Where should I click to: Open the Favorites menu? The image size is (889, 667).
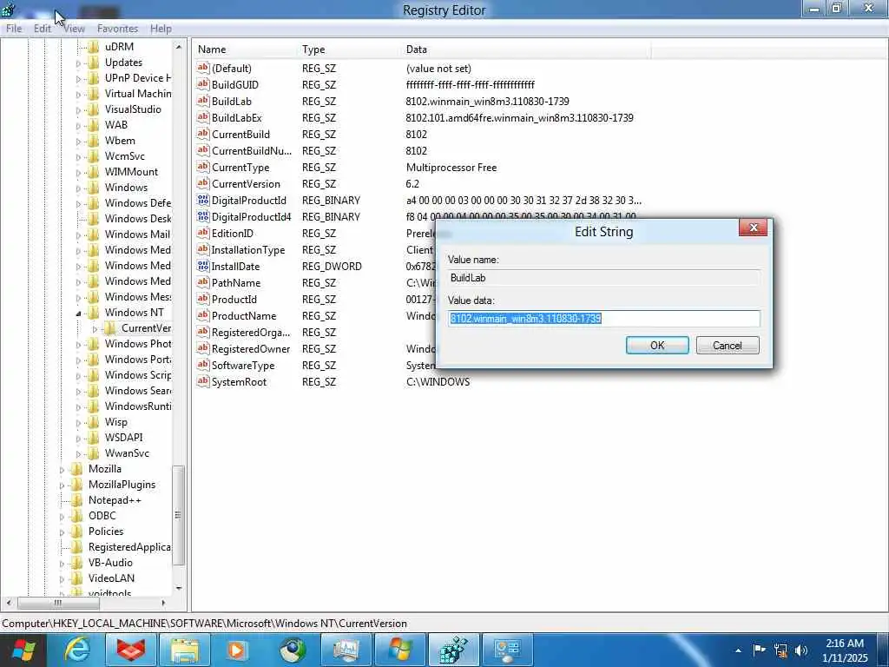pyautogui.click(x=117, y=29)
